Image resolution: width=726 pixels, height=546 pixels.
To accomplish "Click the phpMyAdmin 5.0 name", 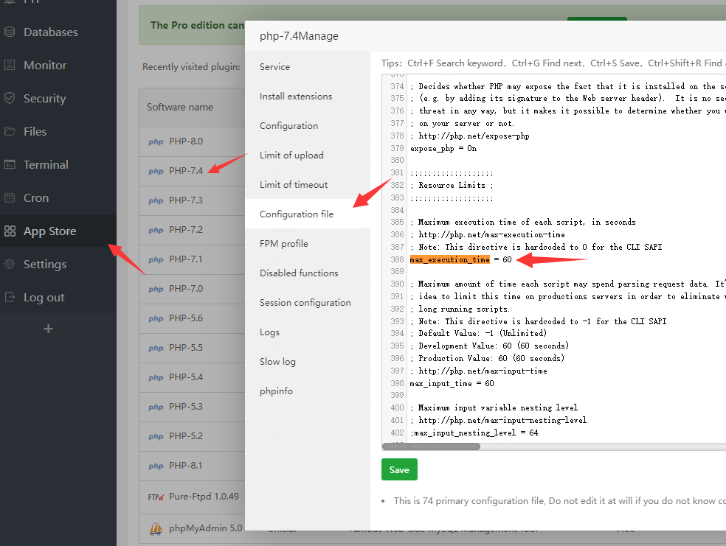I will (x=206, y=528).
